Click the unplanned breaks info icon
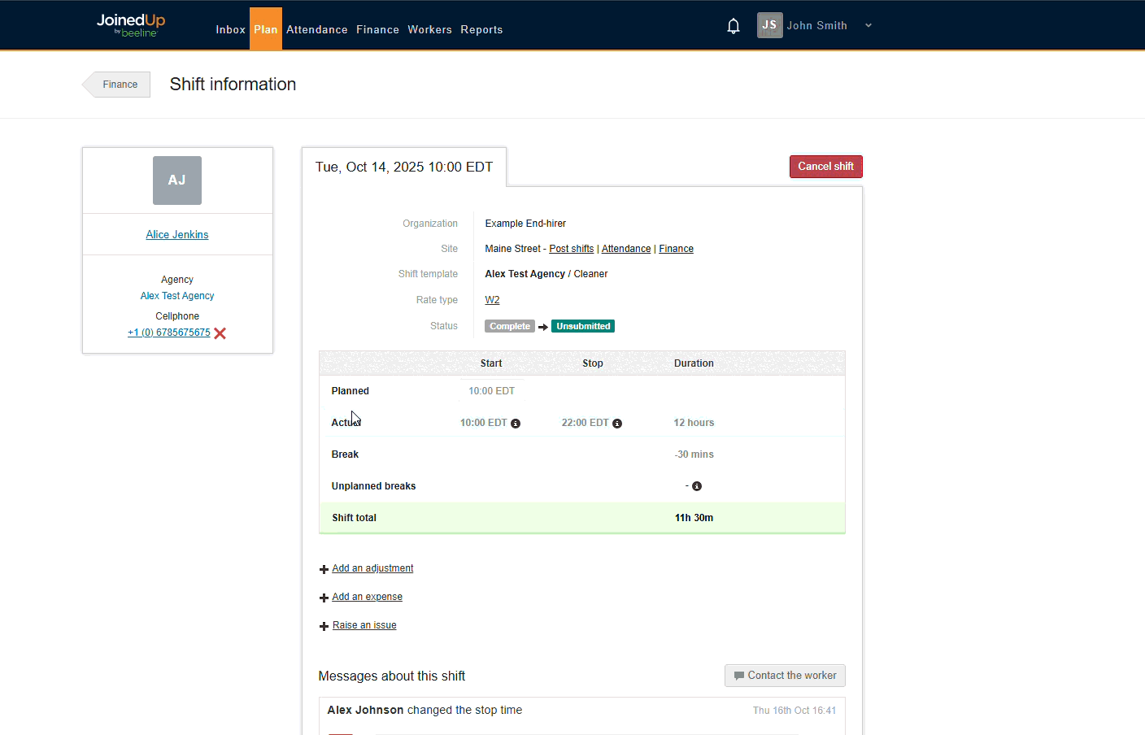Screen dimensions: 1145x735 click(697, 486)
